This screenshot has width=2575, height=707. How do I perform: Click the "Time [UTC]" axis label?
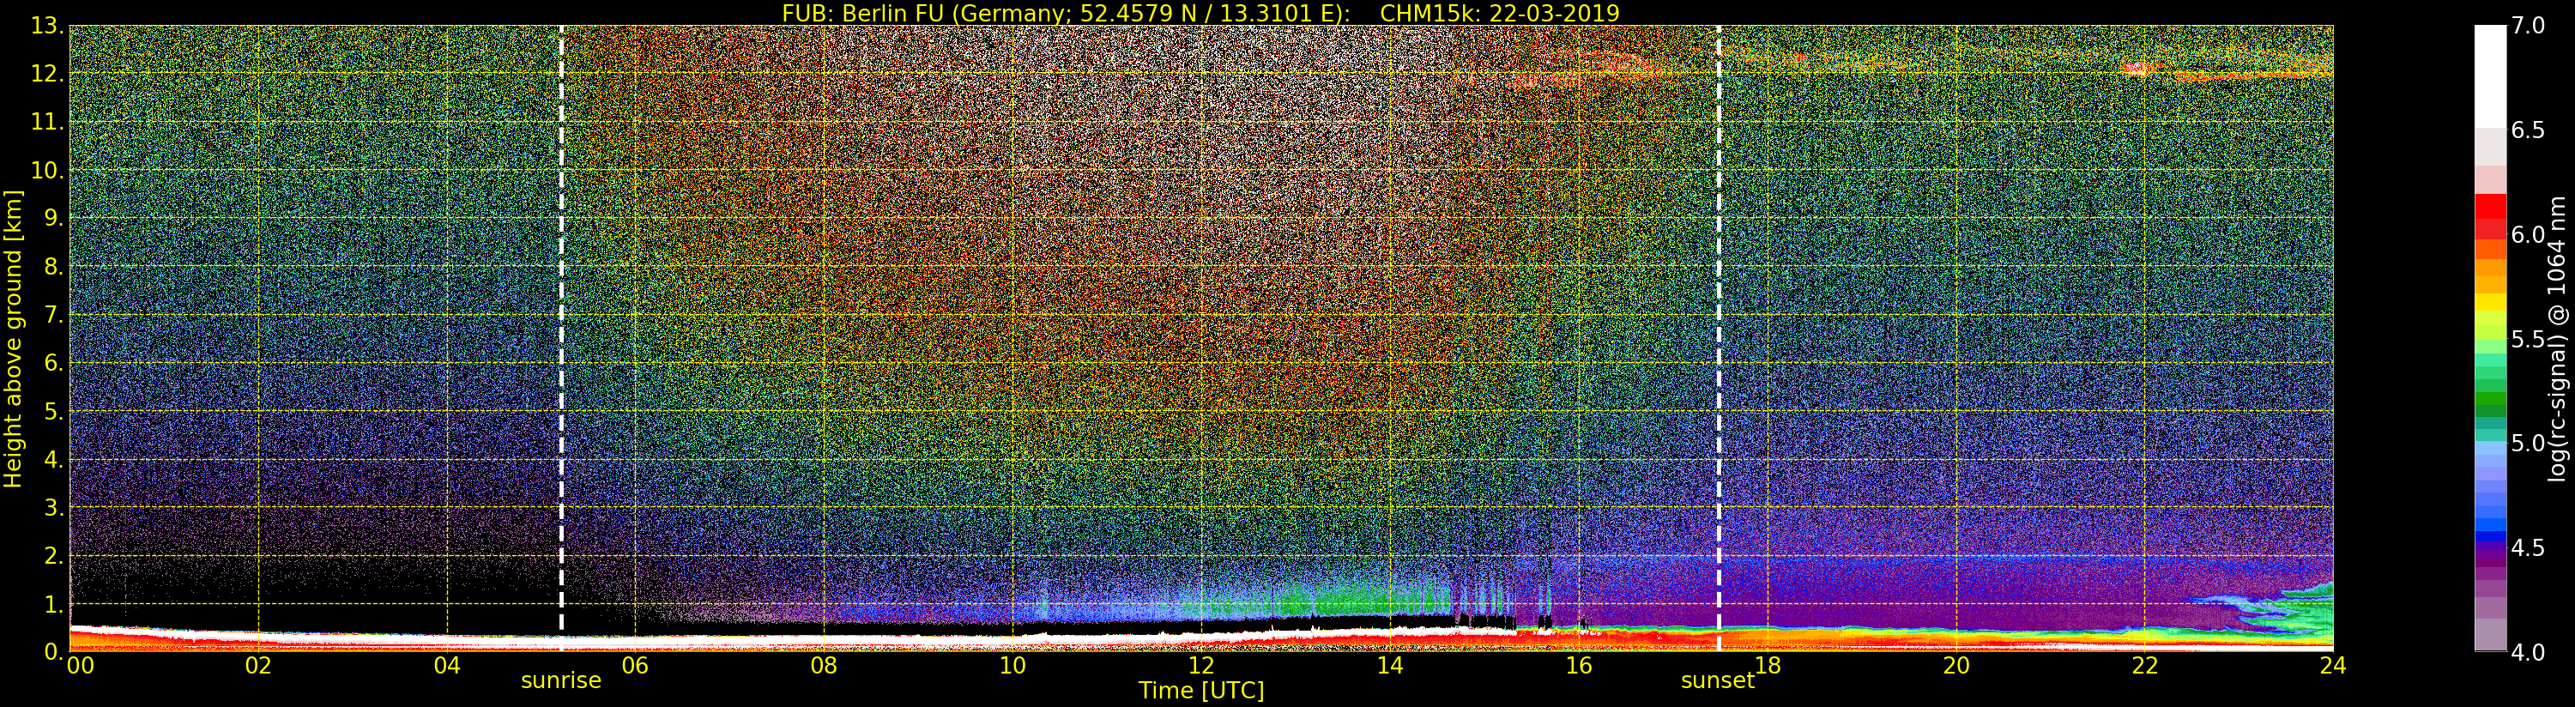click(1201, 691)
